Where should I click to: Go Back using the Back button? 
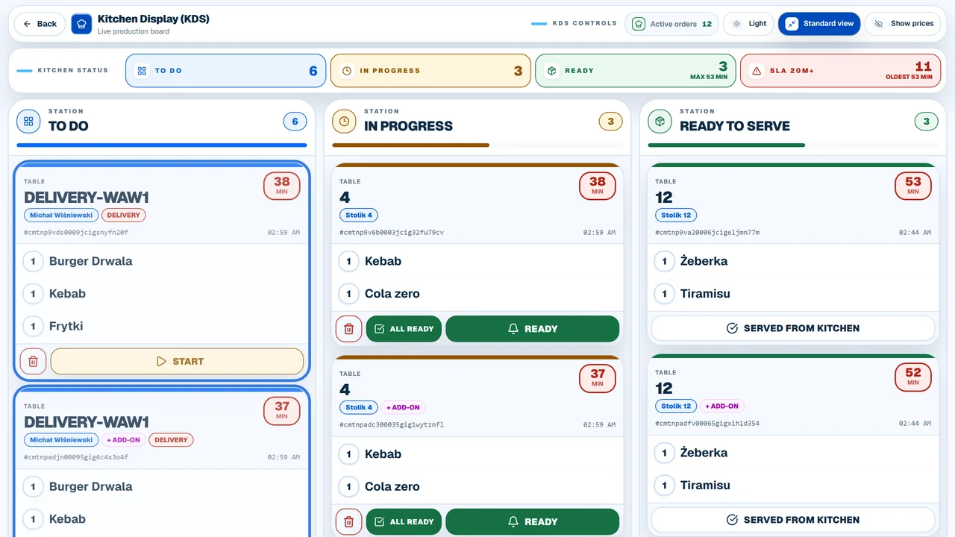tap(40, 24)
